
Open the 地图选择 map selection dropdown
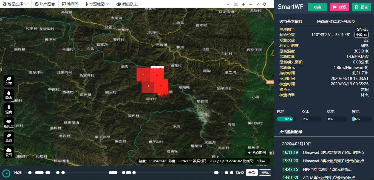pyautogui.click(x=15, y=4)
